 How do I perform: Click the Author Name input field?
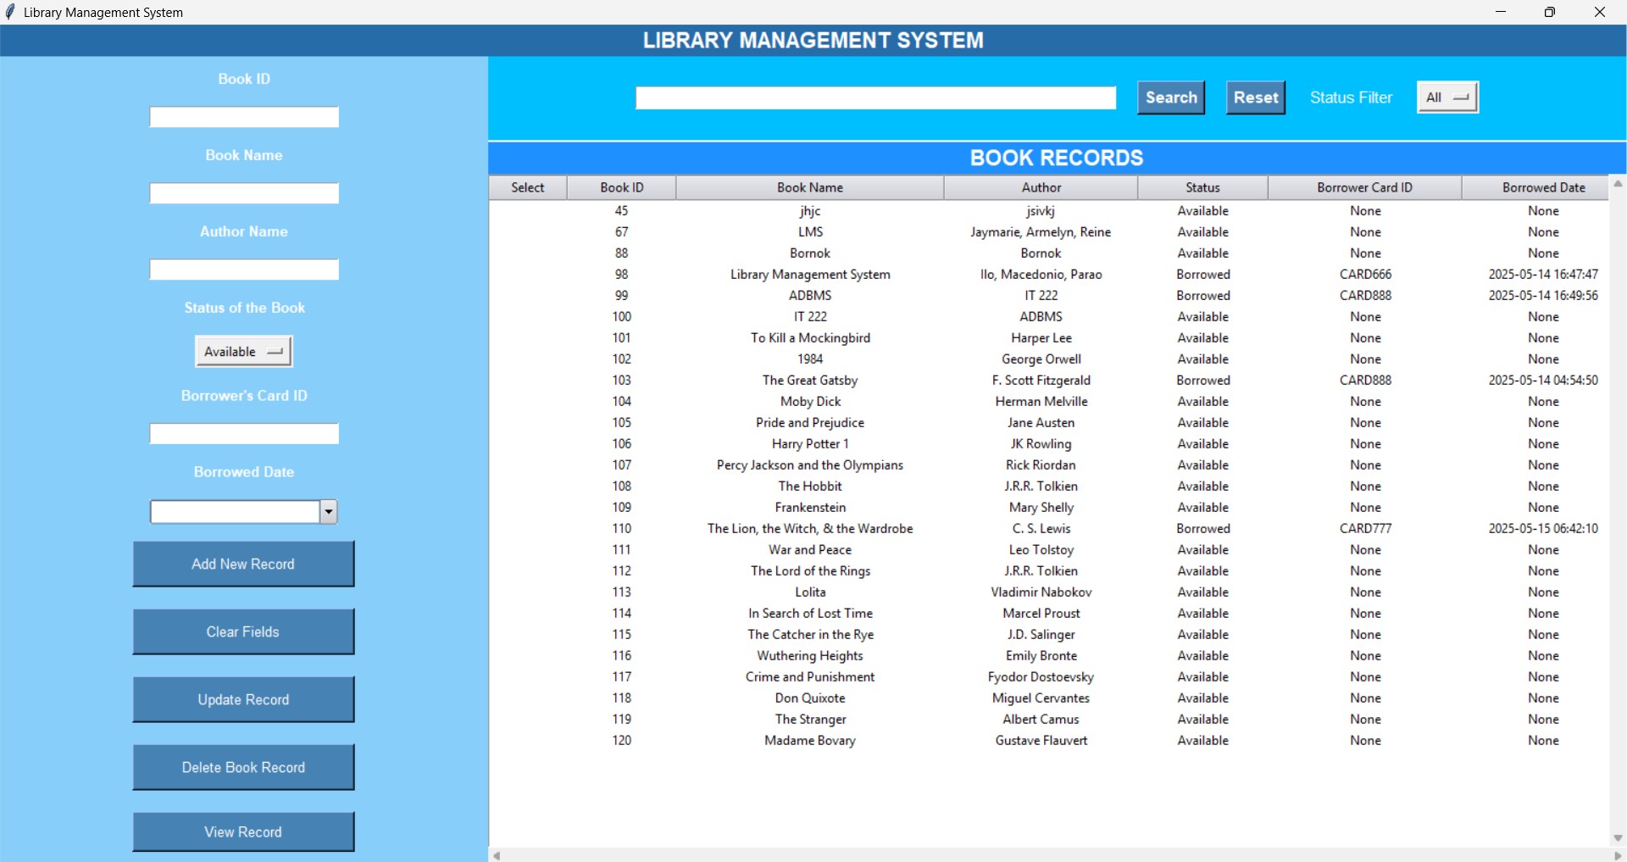[x=242, y=269]
